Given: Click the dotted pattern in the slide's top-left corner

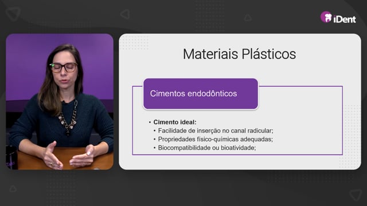Looking at the screenshot, I should pos(134,43).
